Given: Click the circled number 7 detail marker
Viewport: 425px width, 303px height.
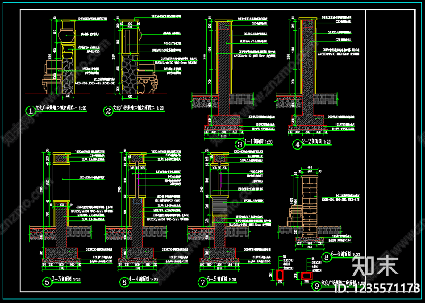Looking at the screenshot, I should (202, 283).
